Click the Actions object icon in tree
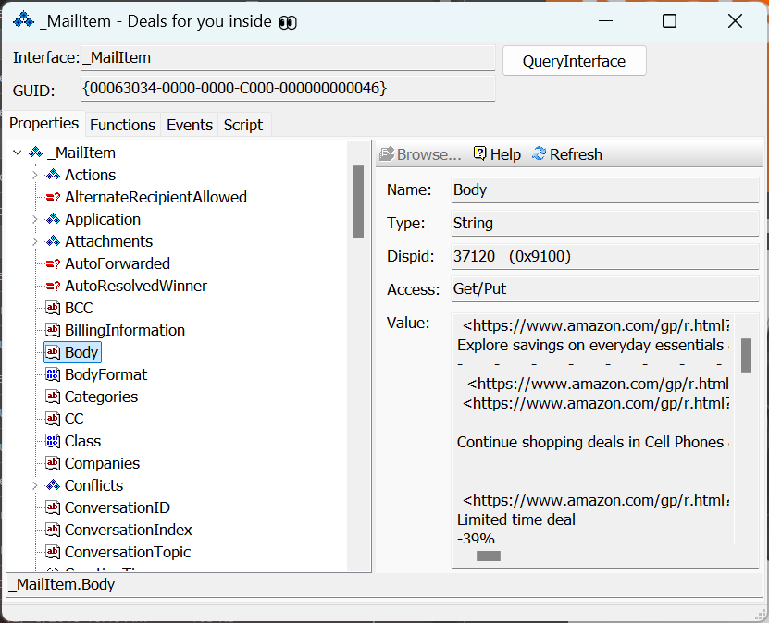 [x=53, y=175]
